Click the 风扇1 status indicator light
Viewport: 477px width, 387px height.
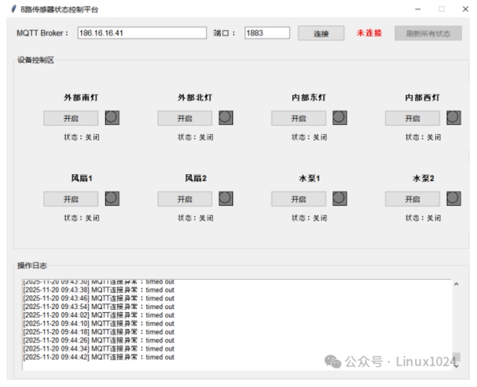pyautogui.click(x=112, y=199)
